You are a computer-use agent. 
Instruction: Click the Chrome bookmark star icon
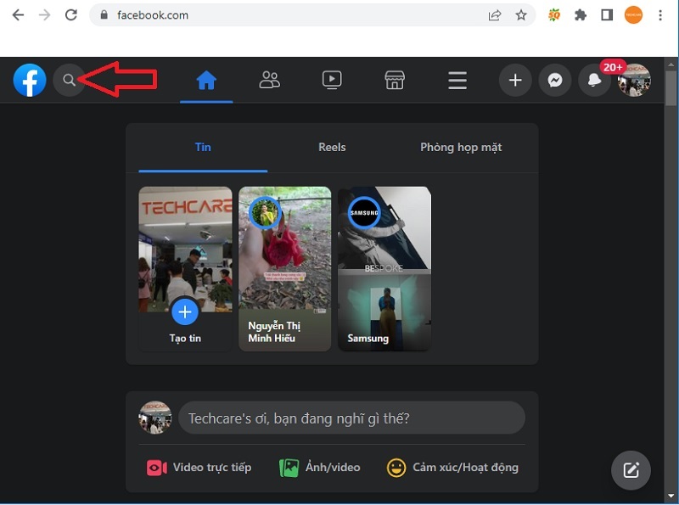(x=521, y=15)
